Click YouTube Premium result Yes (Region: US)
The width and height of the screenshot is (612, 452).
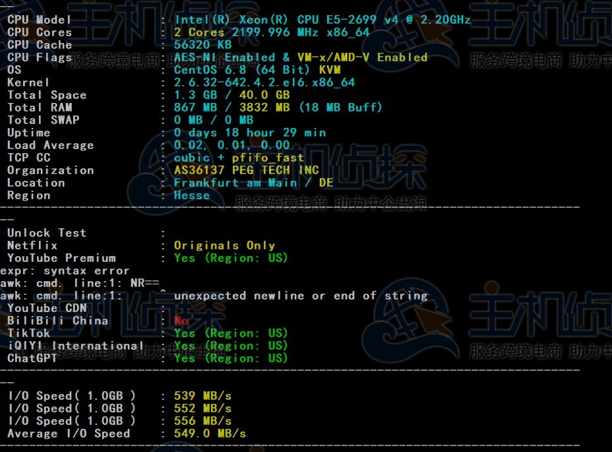(231, 258)
